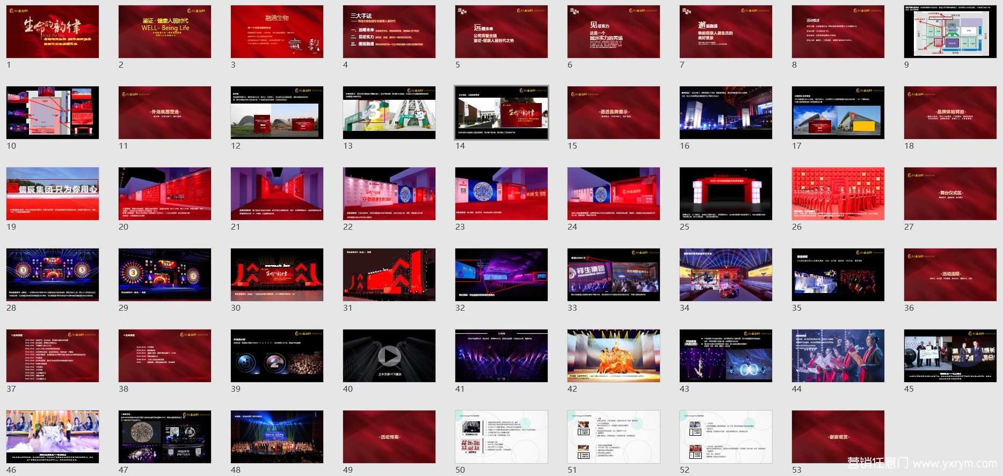
Task: Choose slide 6 thumbnail
Action: pos(614,32)
